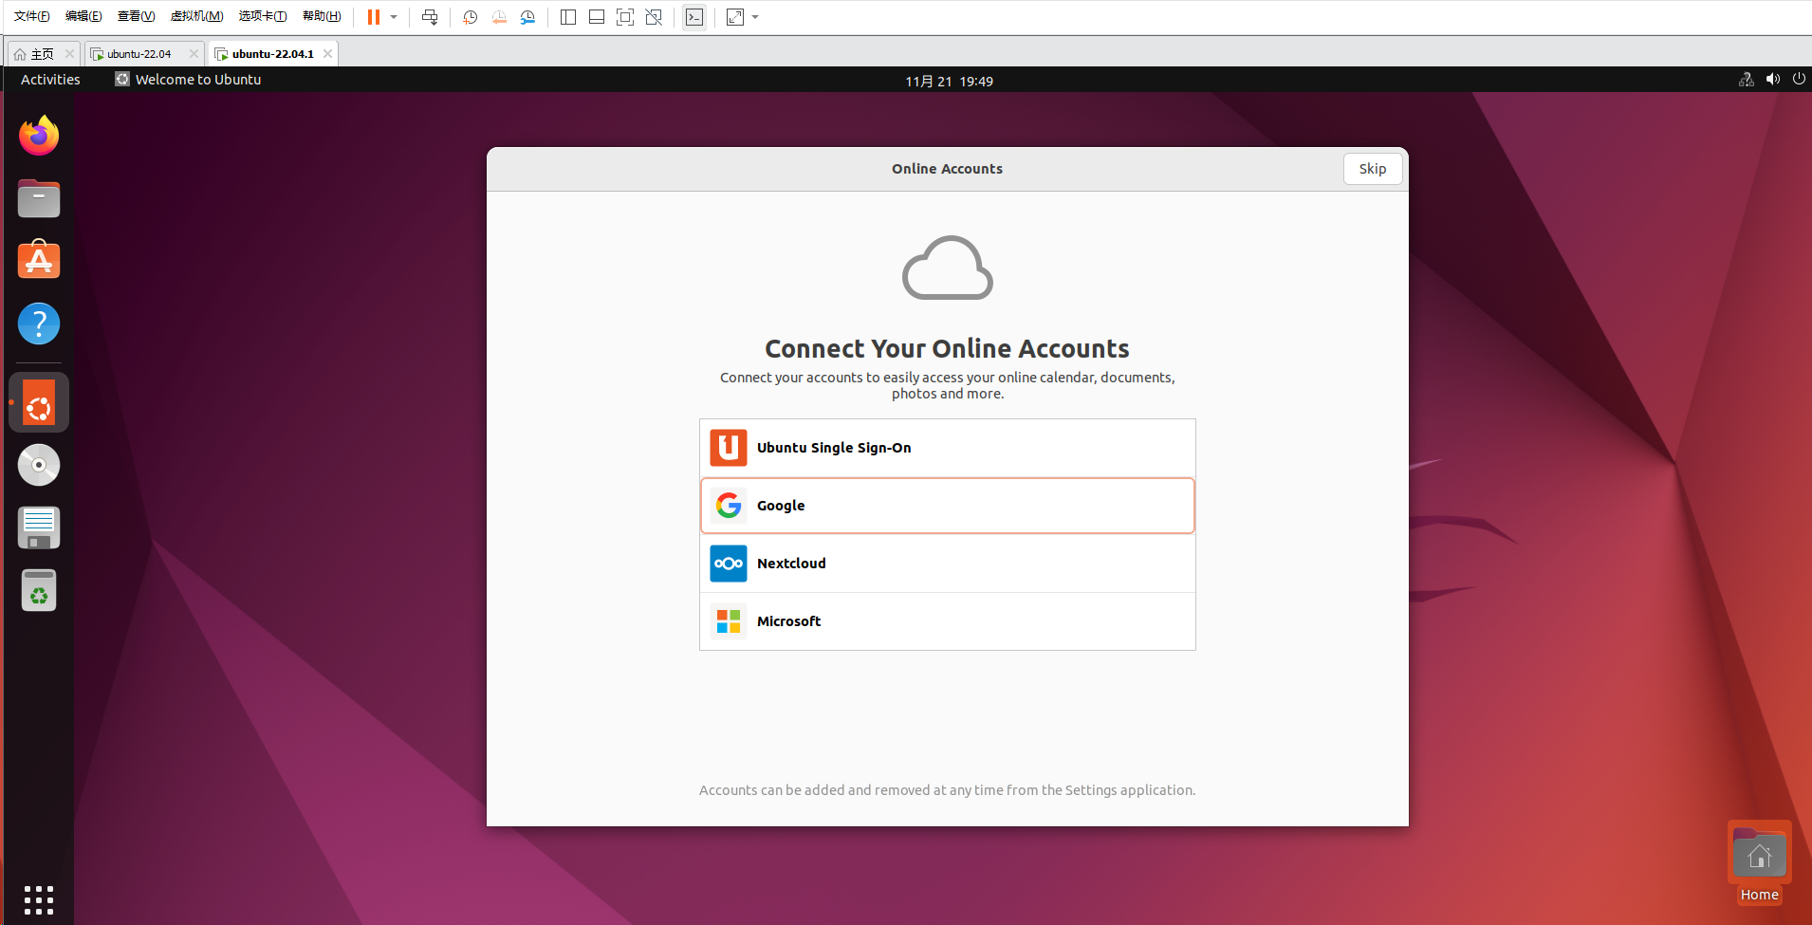Take a snapshot with the clock-plus icon
Viewport: 1812px width, 925px height.
click(x=470, y=17)
